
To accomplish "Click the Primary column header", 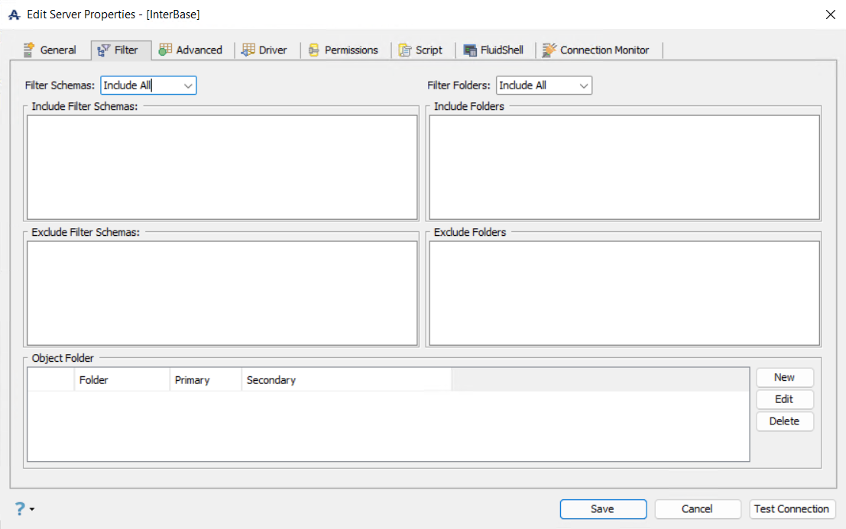I will coord(206,380).
